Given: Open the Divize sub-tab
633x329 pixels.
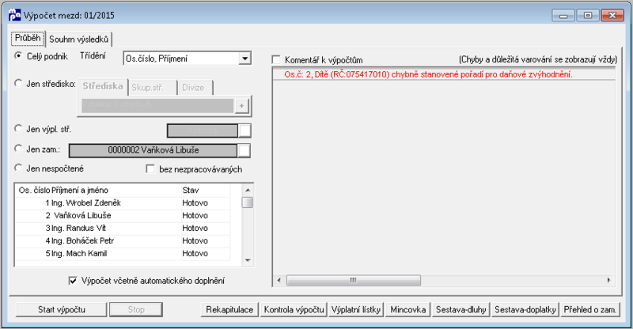Looking at the screenshot, I should click(x=195, y=88).
